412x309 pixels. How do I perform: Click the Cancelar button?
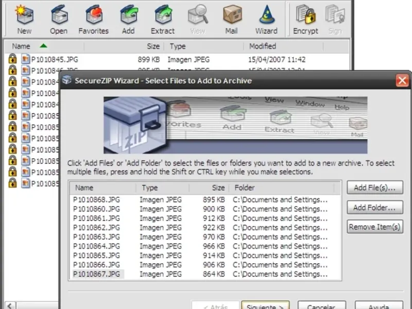pyautogui.click(x=321, y=305)
